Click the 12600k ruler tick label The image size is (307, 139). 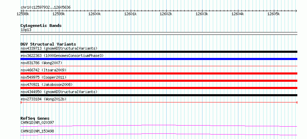pos(95,14)
